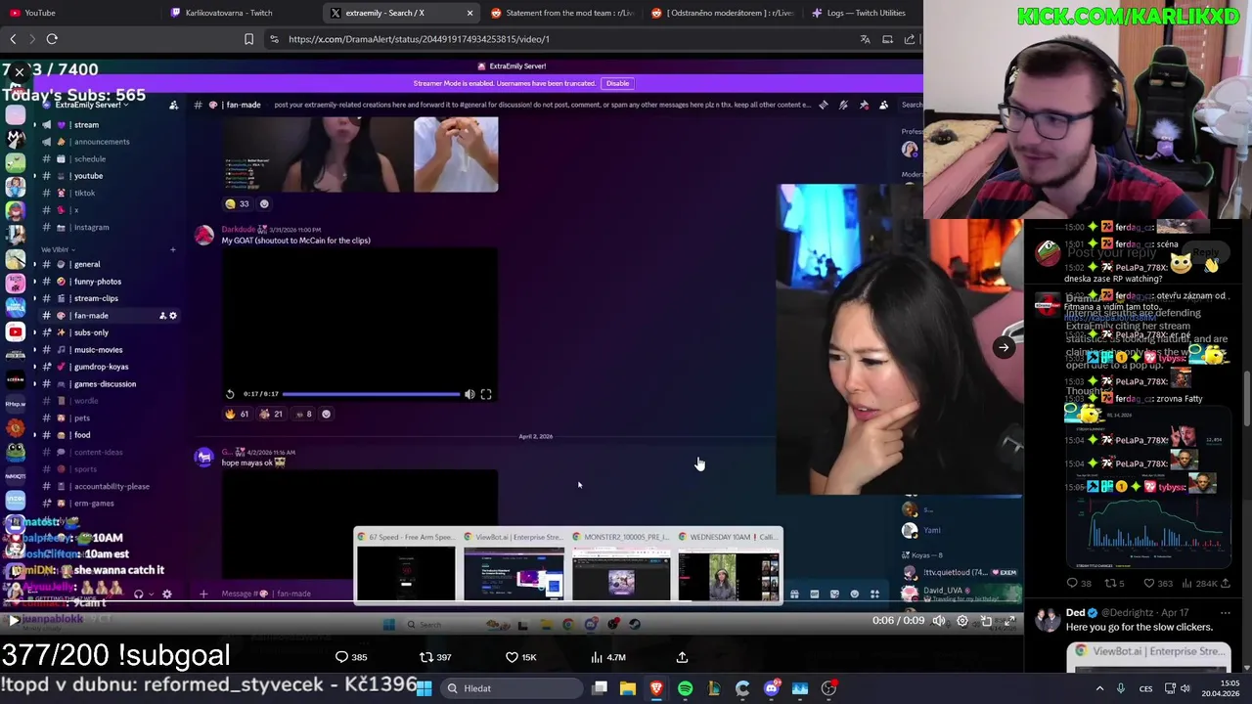Close the X video viewer overlay
Image resolution: width=1252 pixels, height=704 pixels.
tap(19, 71)
